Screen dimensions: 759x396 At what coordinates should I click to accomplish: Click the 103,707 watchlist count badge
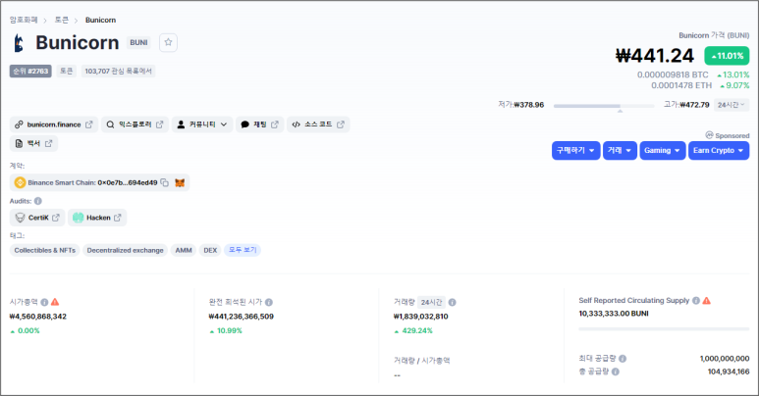click(x=118, y=72)
